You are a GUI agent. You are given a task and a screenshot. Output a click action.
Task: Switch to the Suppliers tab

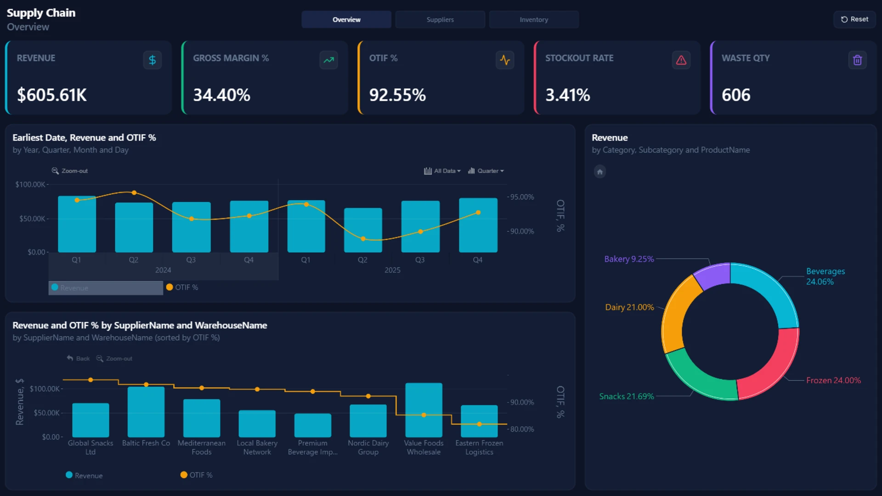(440, 20)
